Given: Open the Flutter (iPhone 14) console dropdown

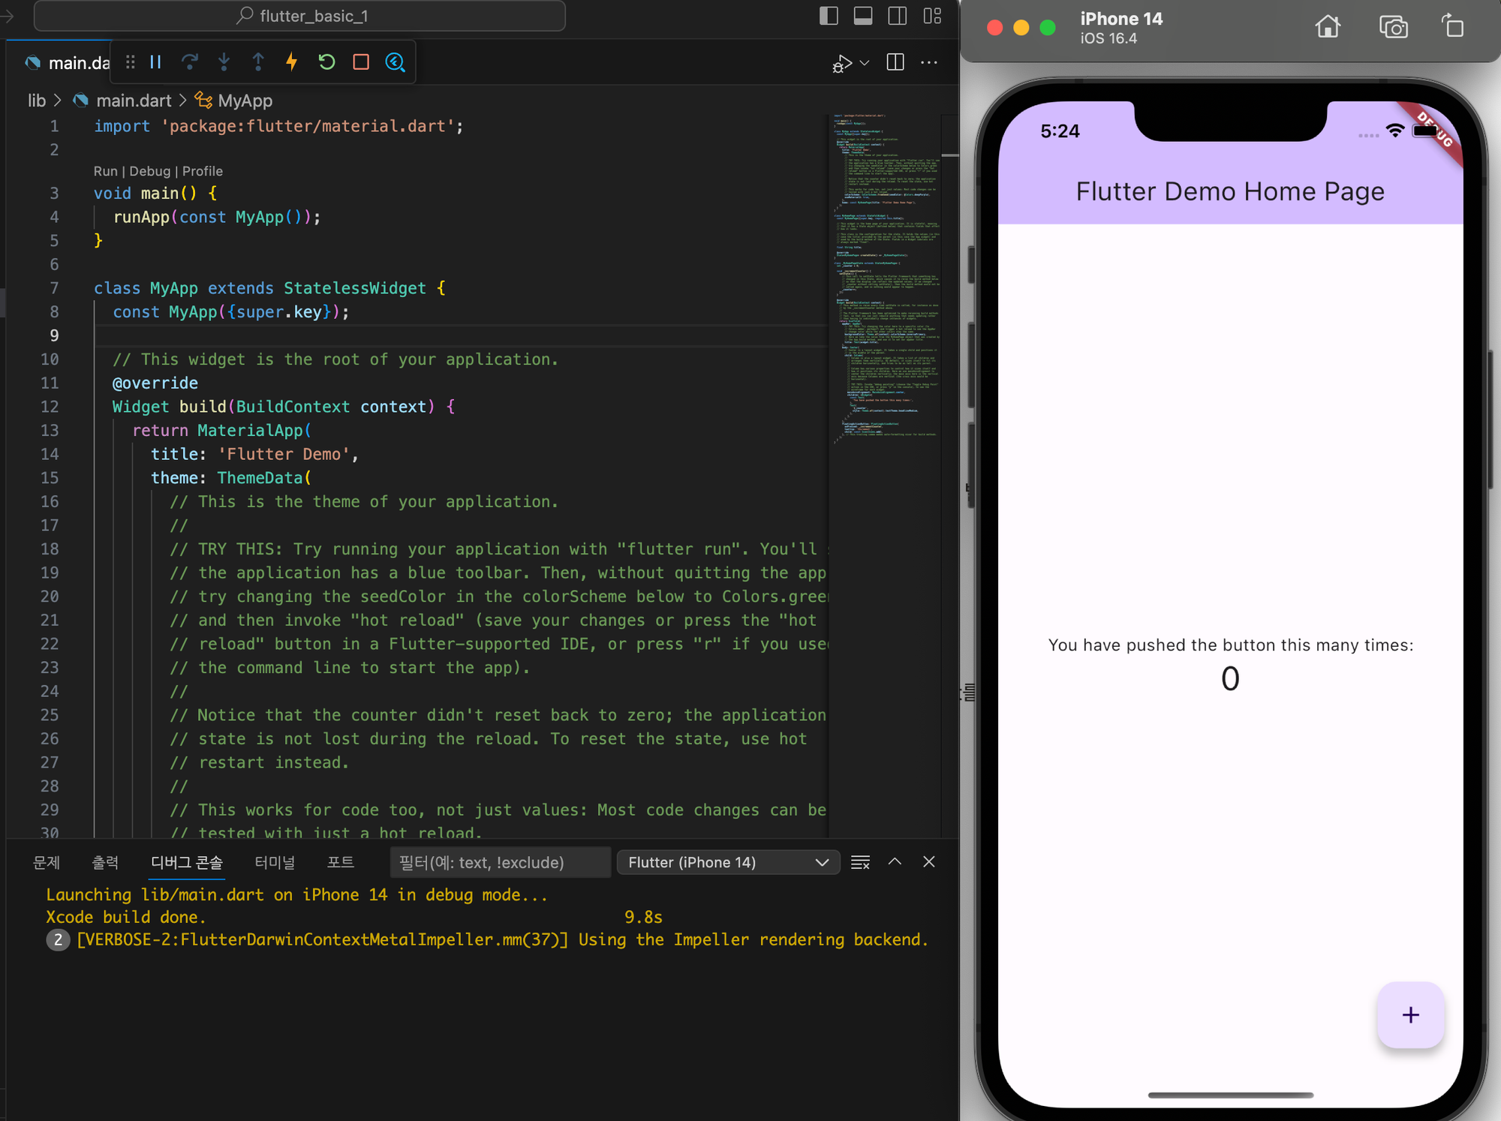Looking at the screenshot, I should tap(727, 862).
